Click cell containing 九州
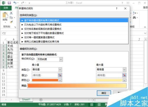Image resolution: width=148 pixels, height=107 pixels. 12,67
